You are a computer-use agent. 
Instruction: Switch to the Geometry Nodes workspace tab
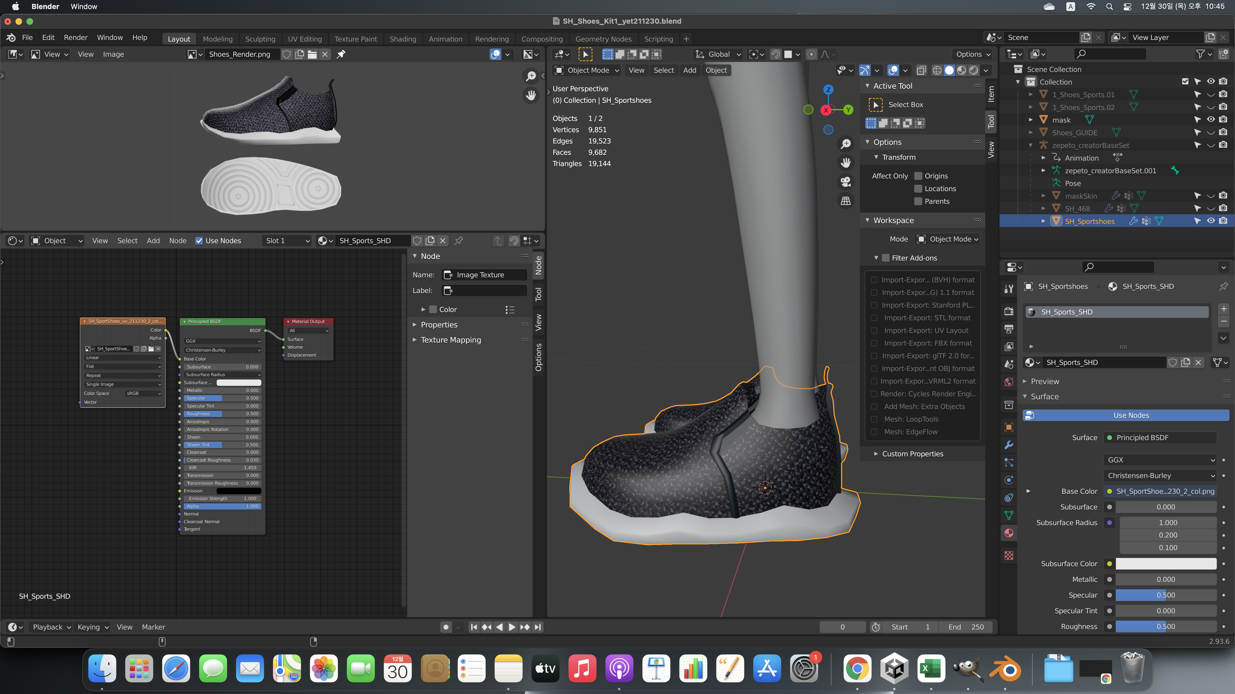coord(603,39)
